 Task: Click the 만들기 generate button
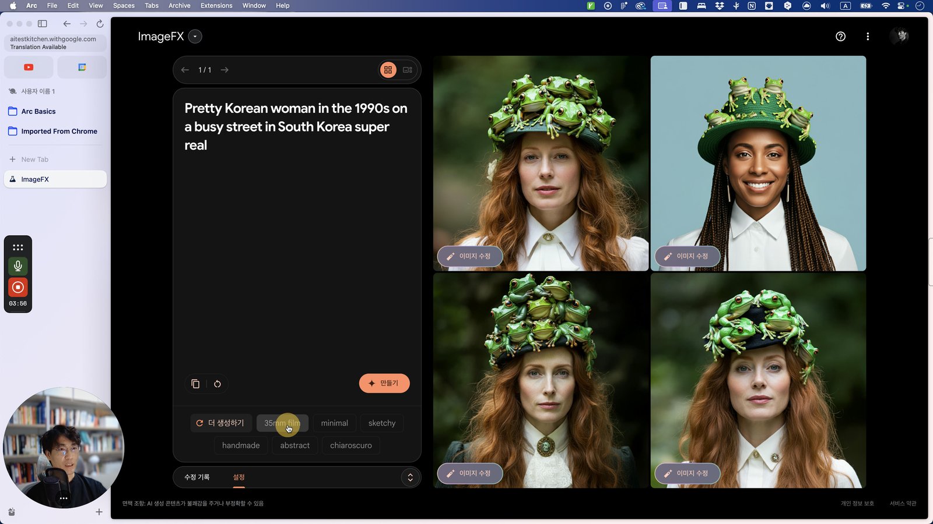(x=384, y=383)
